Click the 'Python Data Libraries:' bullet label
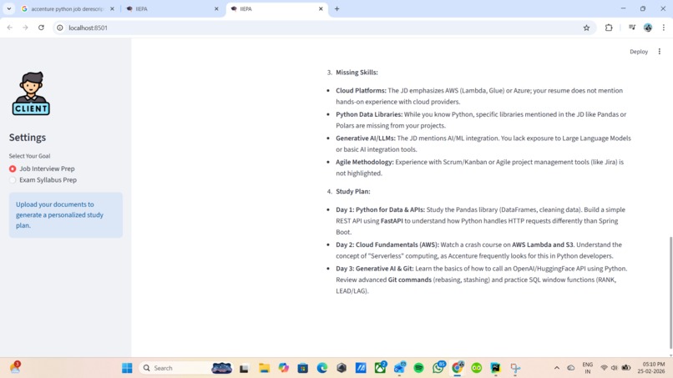673x378 pixels. [369, 114]
